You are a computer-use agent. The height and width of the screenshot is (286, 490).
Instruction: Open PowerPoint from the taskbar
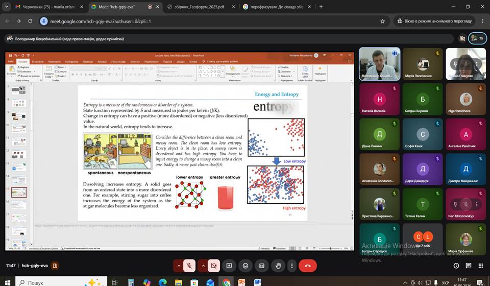coord(241,282)
